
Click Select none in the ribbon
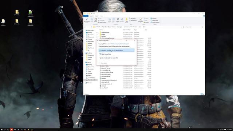pyautogui.click(x=154, y=20)
